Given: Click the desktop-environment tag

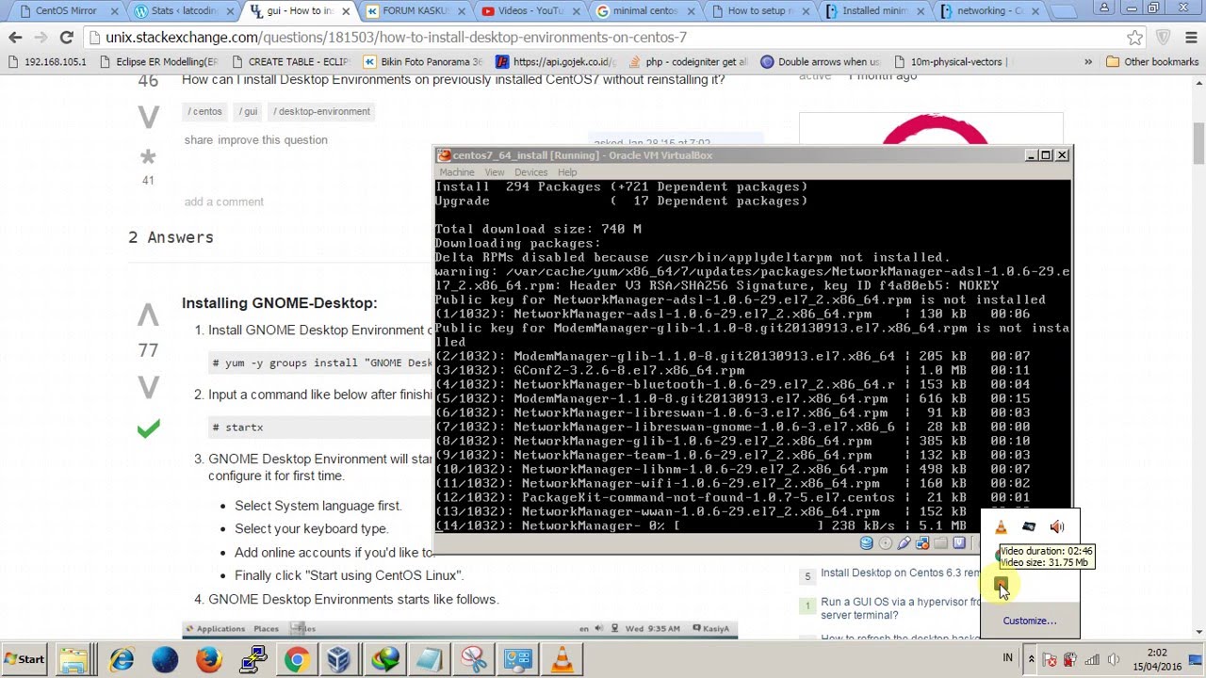Looking at the screenshot, I should [x=322, y=111].
